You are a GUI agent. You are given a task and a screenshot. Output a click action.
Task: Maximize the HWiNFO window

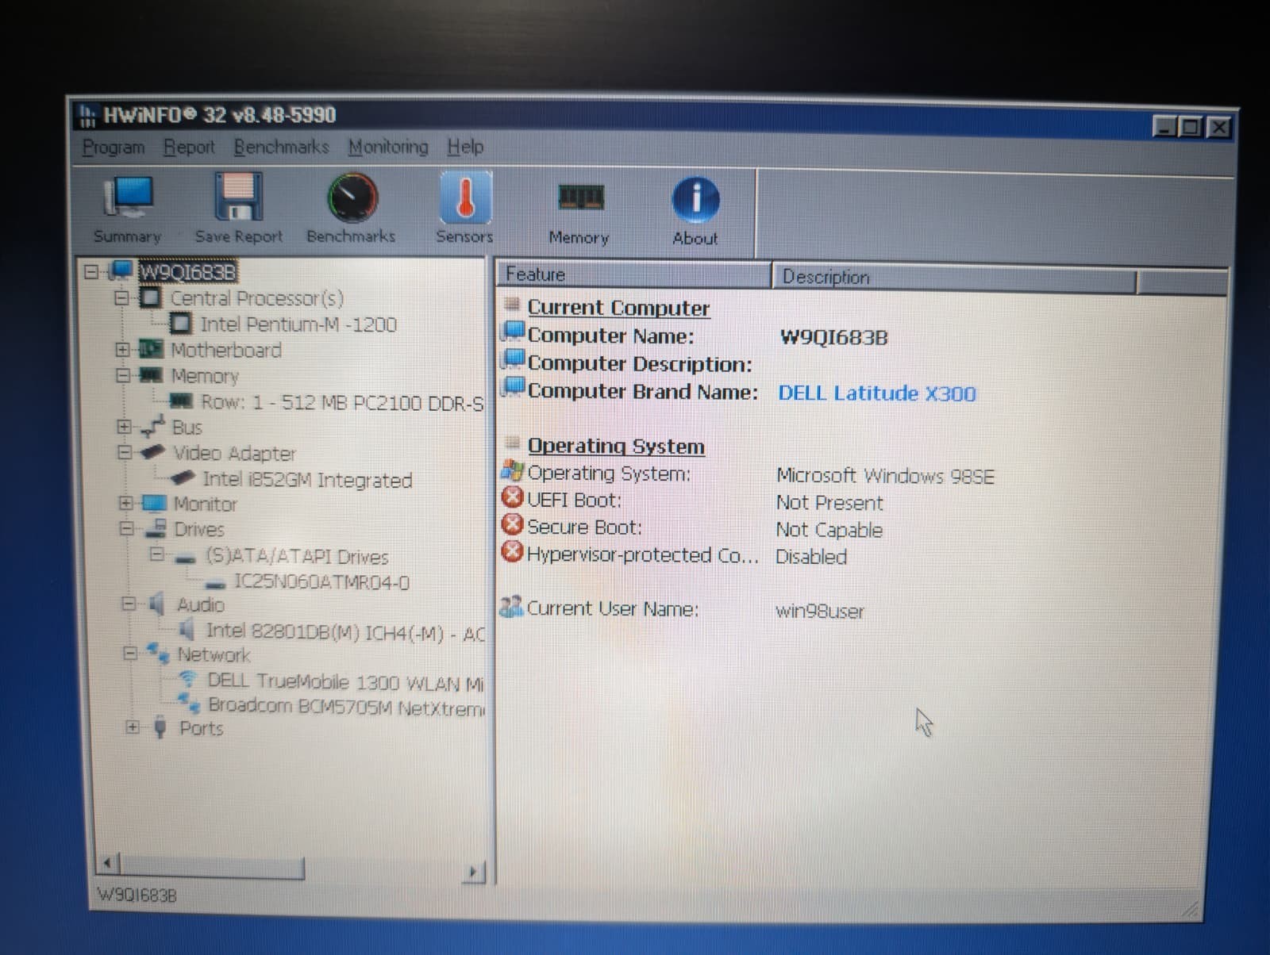pos(1191,127)
